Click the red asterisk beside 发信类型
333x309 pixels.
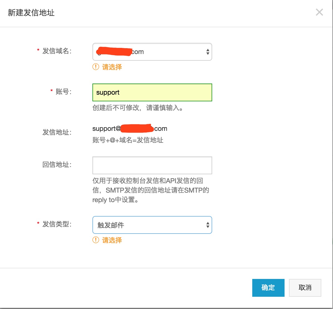tap(38, 223)
